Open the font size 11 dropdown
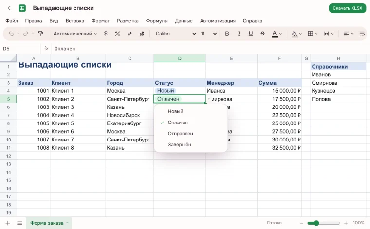The image size is (370, 229). point(208,34)
